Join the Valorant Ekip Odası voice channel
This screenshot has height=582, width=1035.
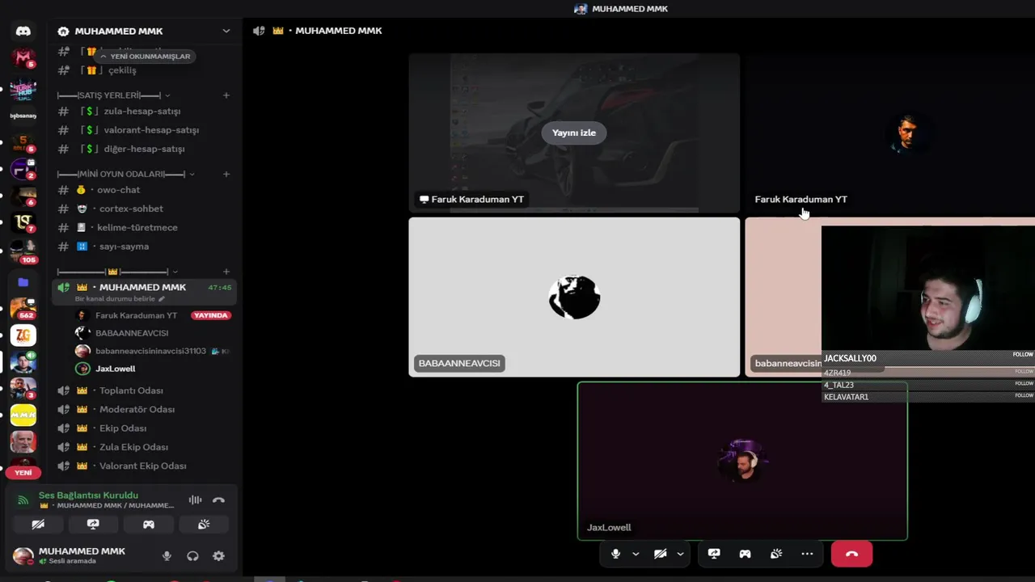click(x=145, y=466)
